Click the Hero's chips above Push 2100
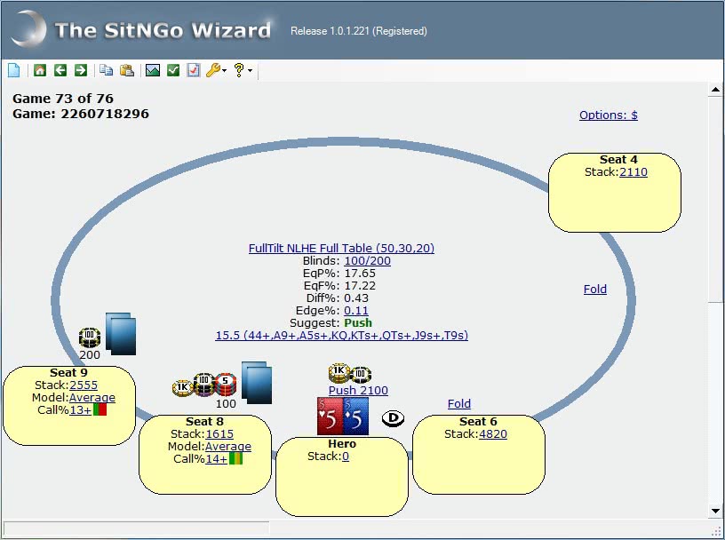 (350, 374)
